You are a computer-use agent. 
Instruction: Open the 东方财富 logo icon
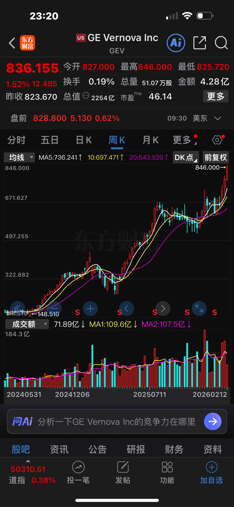[27, 43]
